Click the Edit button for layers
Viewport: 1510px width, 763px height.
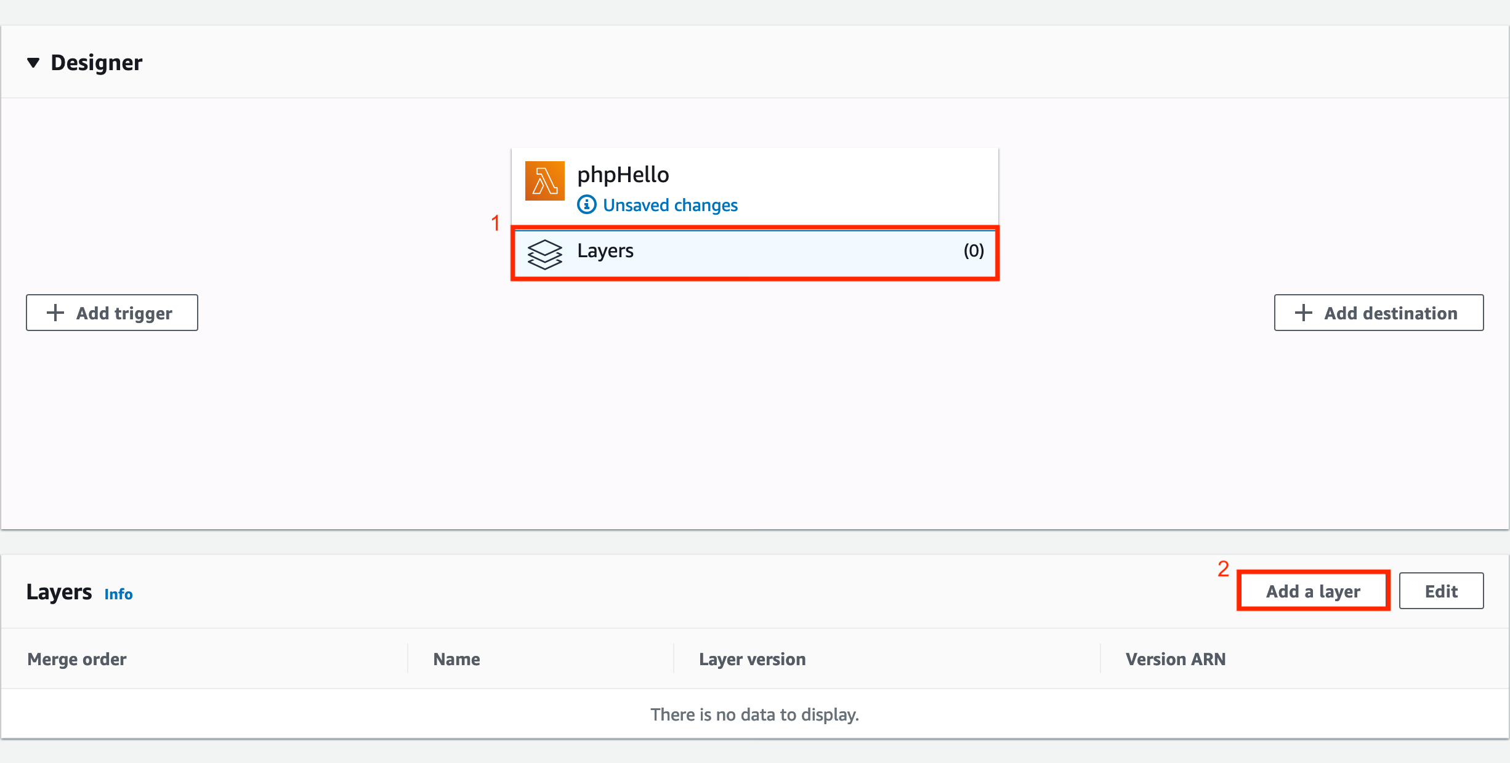(1440, 591)
